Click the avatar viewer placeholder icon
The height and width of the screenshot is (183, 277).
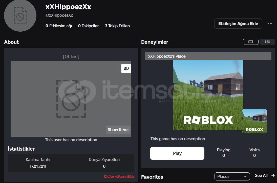[71, 99]
